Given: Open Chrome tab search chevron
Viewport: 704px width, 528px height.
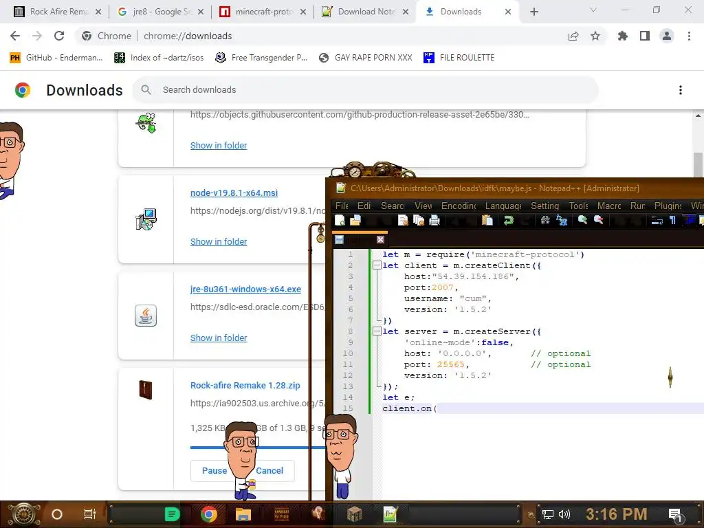Looking at the screenshot, I should 593,10.
